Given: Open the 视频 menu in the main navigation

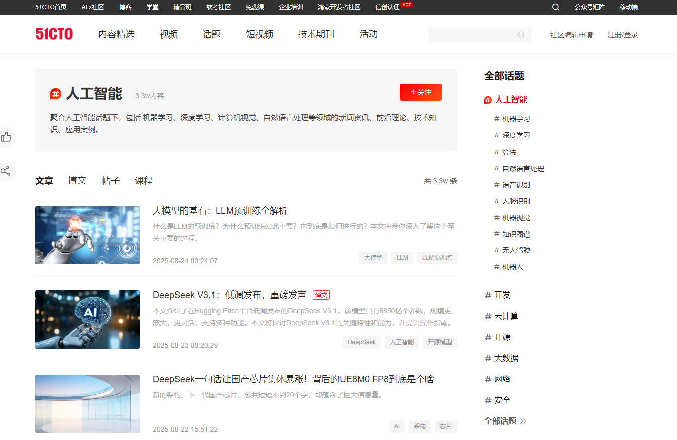Looking at the screenshot, I should click(x=168, y=34).
